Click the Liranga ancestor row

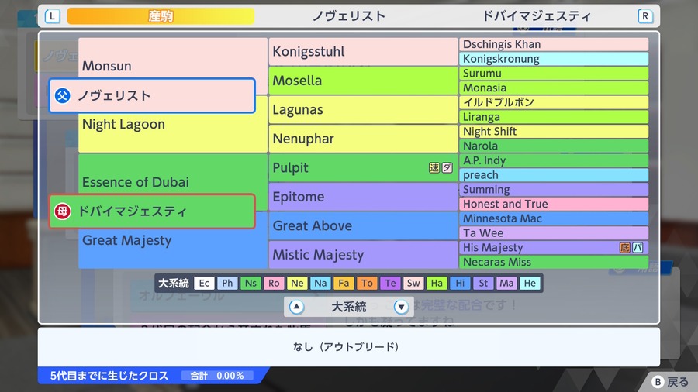pos(554,117)
